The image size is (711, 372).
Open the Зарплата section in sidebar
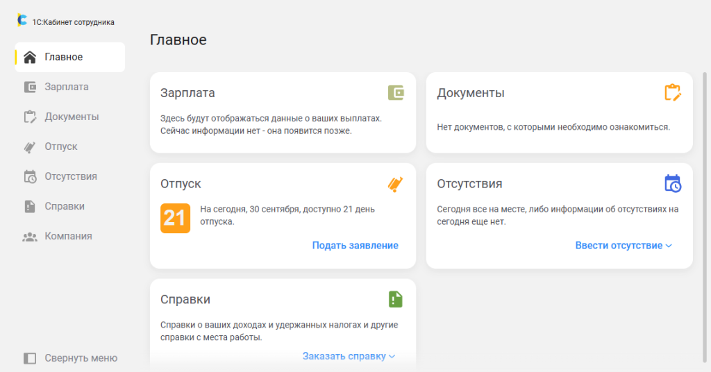[66, 87]
